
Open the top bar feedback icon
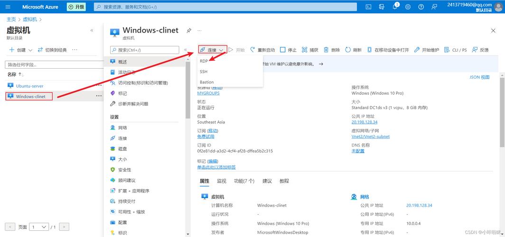point(434,7)
